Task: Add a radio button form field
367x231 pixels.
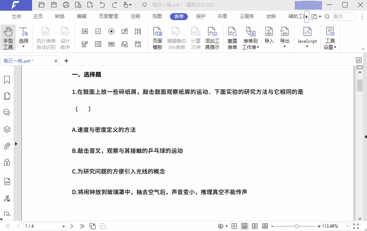Action: (x=111, y=31)
